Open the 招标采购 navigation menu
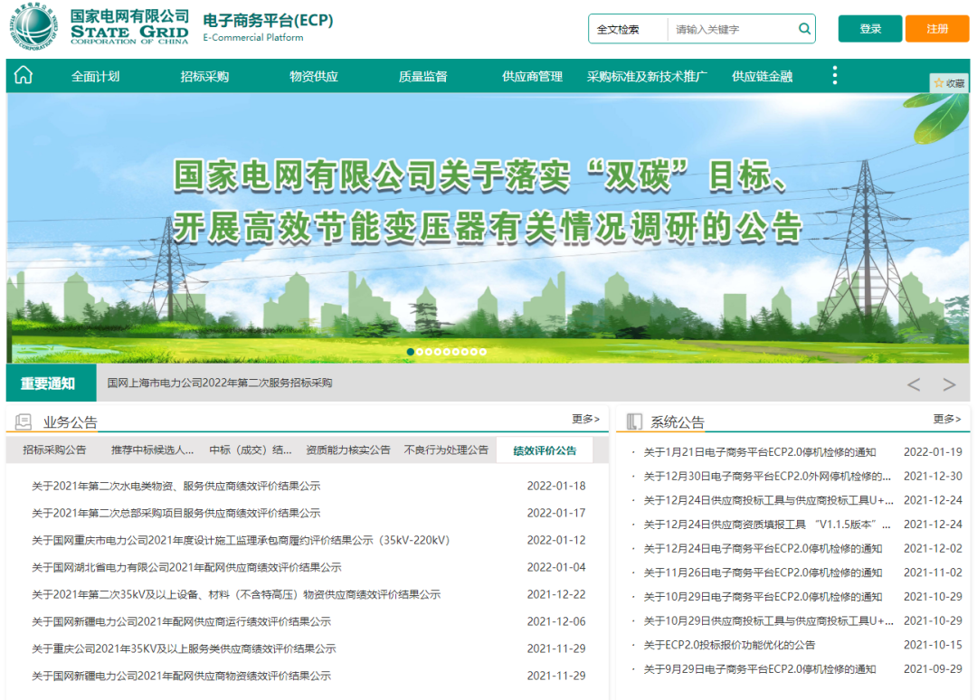The width and height of the screenshot is (977, 700). click(204, 77)
